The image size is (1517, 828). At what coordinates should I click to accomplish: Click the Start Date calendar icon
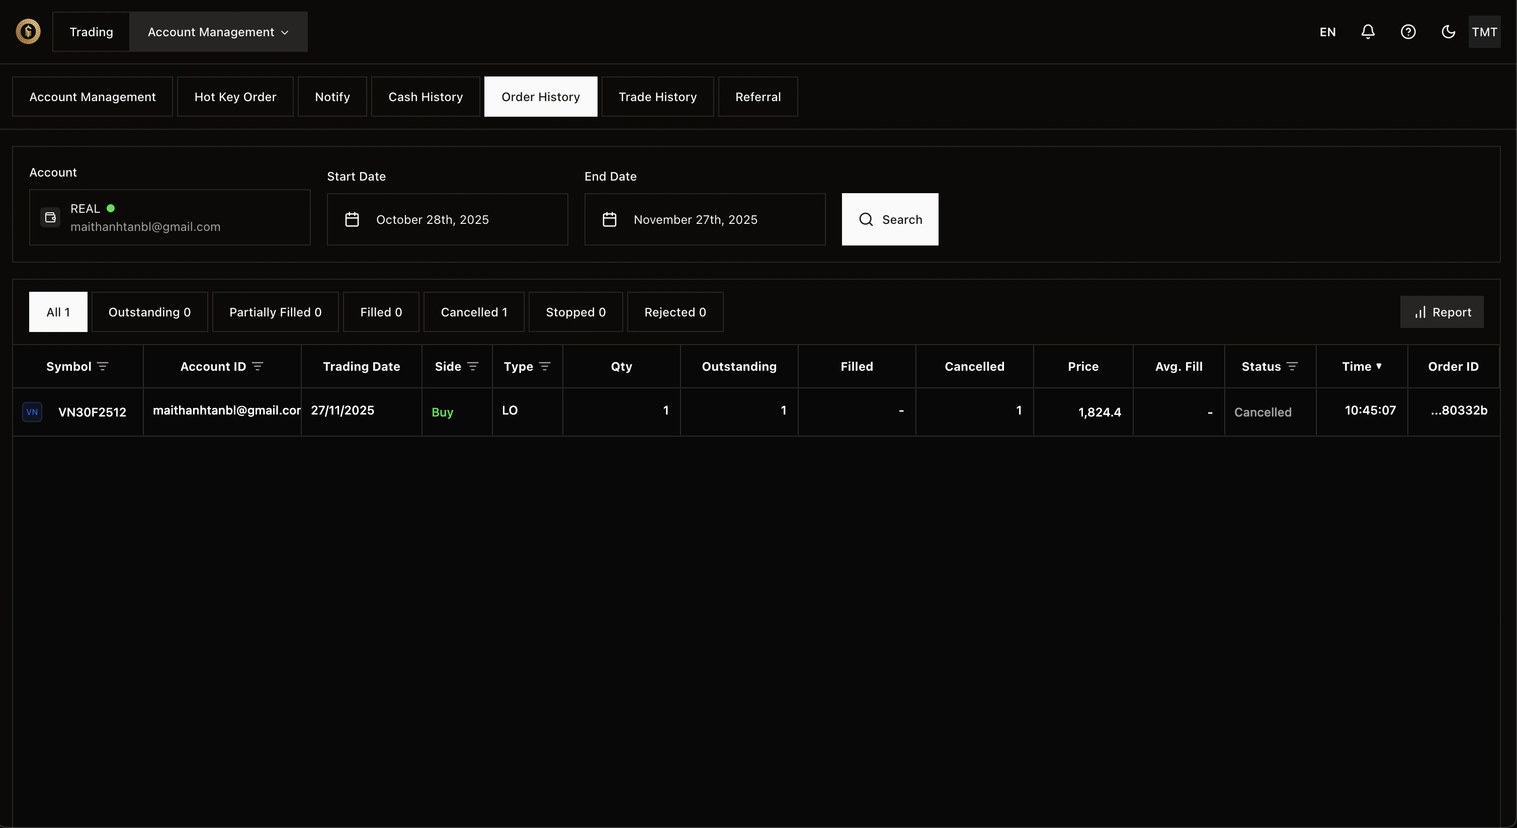click(x=352, y=220)
